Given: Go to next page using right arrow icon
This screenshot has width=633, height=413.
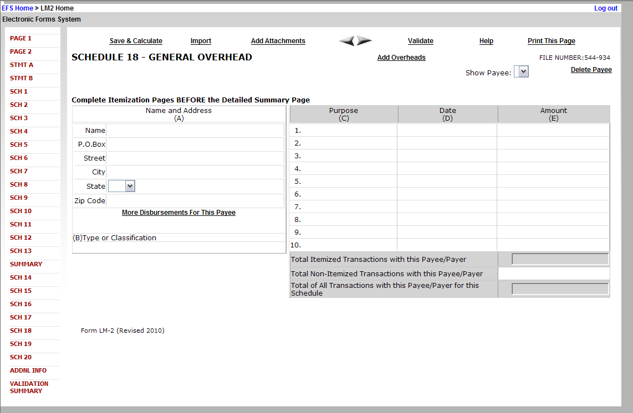Looking at the screenshot, I should (x=364, y=41).
